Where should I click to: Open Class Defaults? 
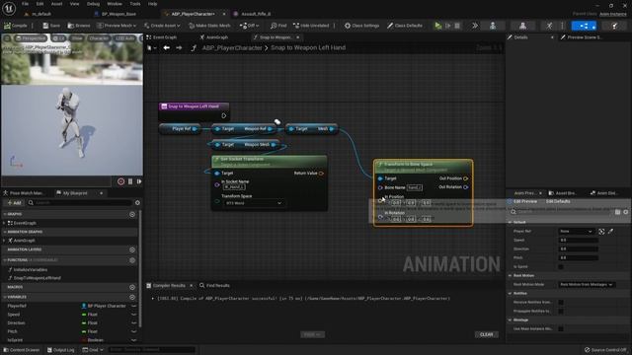click(x=404, y=26)
